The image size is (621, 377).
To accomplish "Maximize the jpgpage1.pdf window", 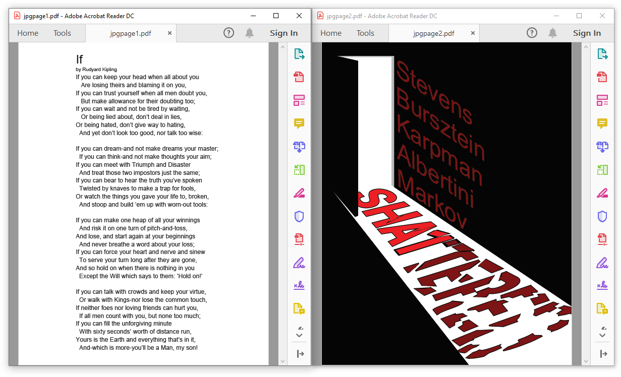I will pyautogui.click(x=275, y=16).
